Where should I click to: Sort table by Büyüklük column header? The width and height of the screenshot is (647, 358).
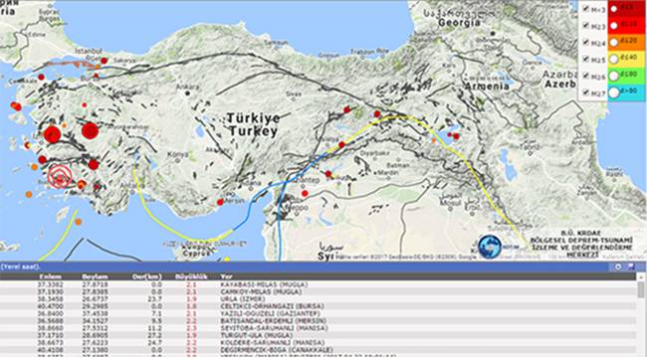(x=191, y=276)
